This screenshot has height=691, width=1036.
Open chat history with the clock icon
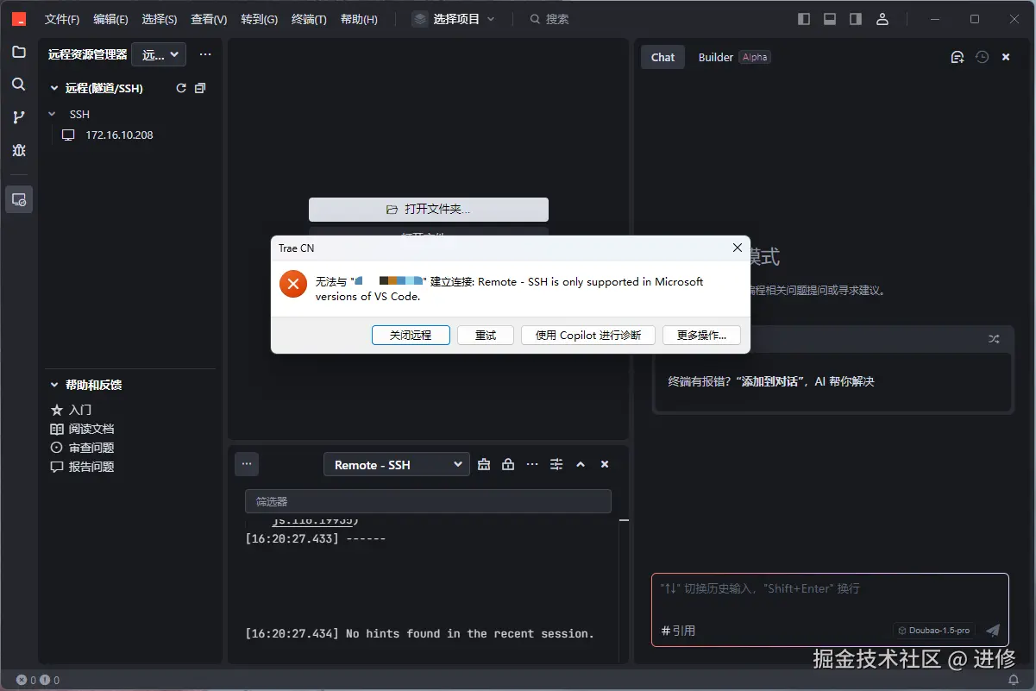pyautogui.click(x=982, y=56)
